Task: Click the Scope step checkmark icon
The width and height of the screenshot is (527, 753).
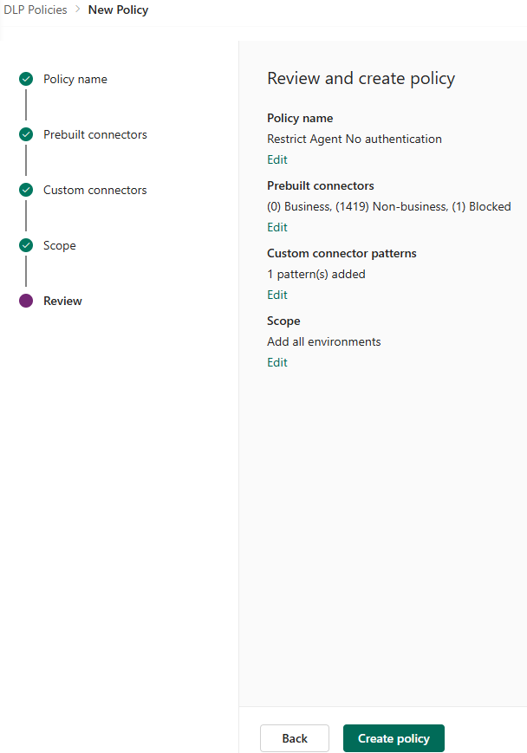Action: tap(26, 245)
